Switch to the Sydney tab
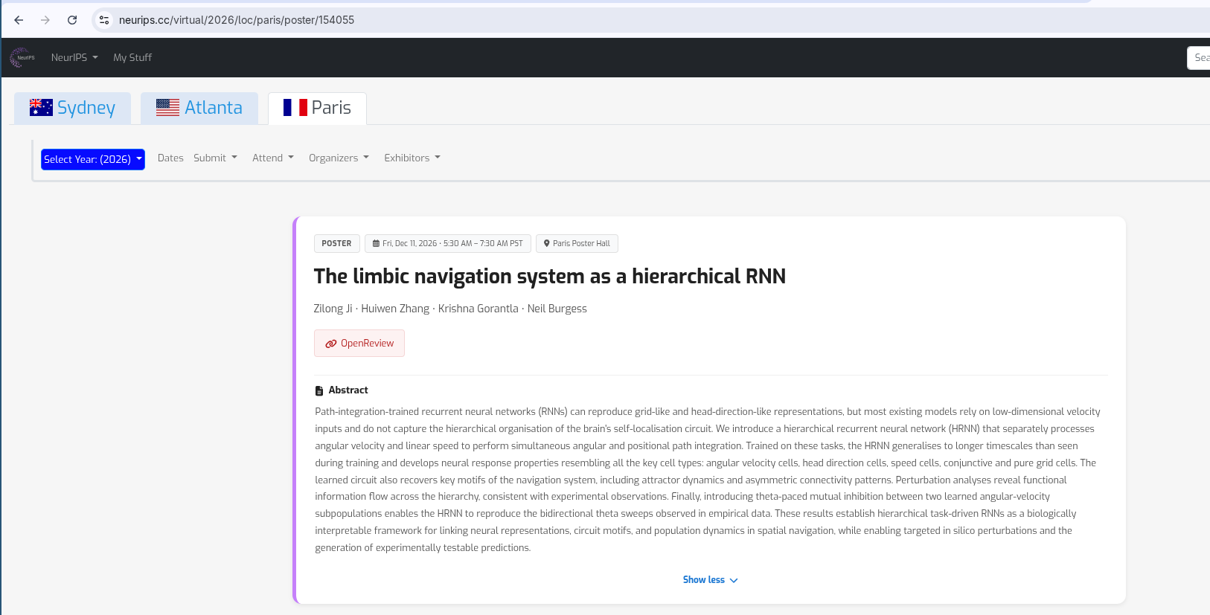The image size is (1210, 615). point(73,108)
